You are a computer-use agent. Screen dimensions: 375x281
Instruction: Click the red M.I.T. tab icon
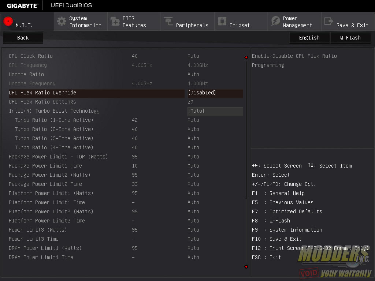(x=8, y=21)
